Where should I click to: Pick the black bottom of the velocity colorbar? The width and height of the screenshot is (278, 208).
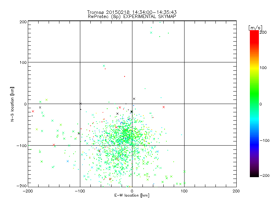254,174
